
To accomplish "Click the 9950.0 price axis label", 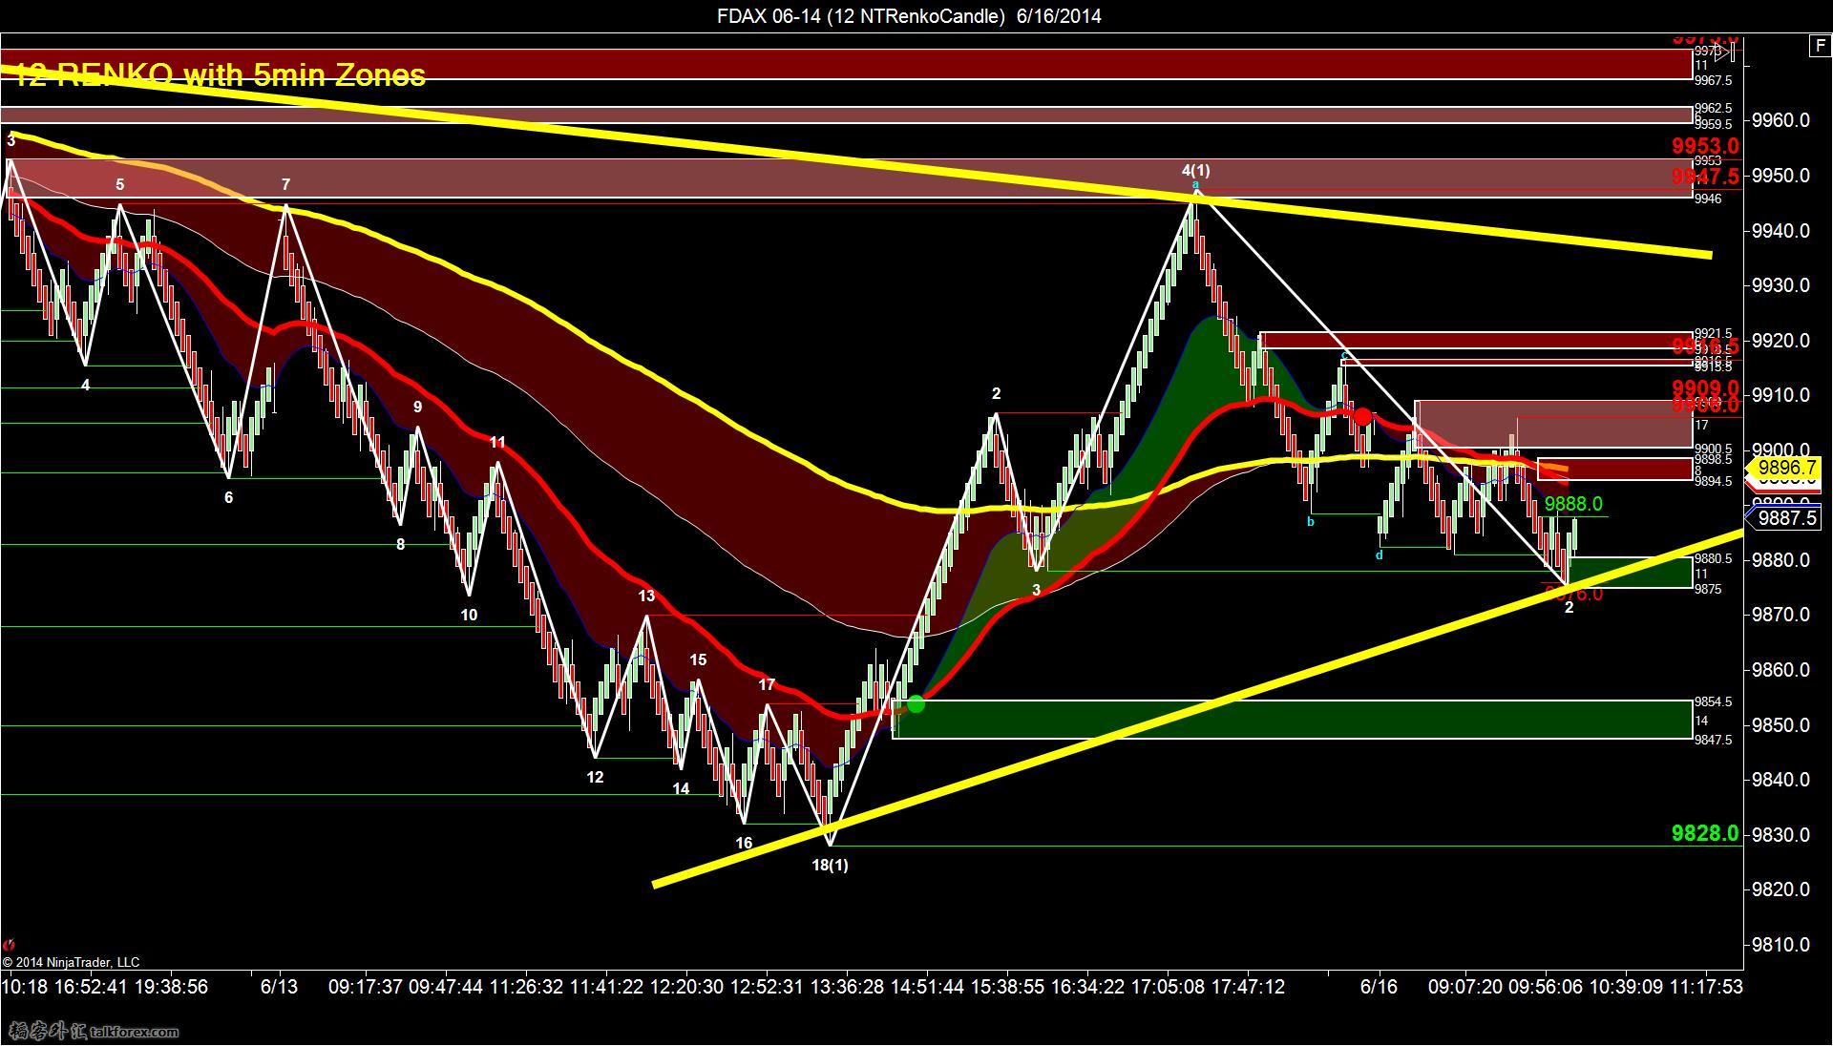I will (x=1781, y=176).
